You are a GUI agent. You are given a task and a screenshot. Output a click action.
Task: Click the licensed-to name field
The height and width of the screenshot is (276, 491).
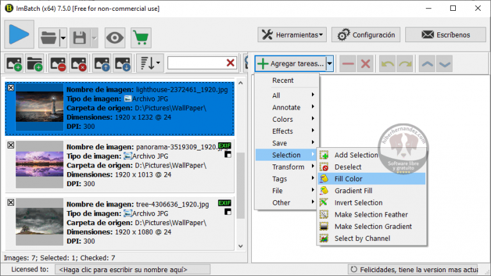121,270
